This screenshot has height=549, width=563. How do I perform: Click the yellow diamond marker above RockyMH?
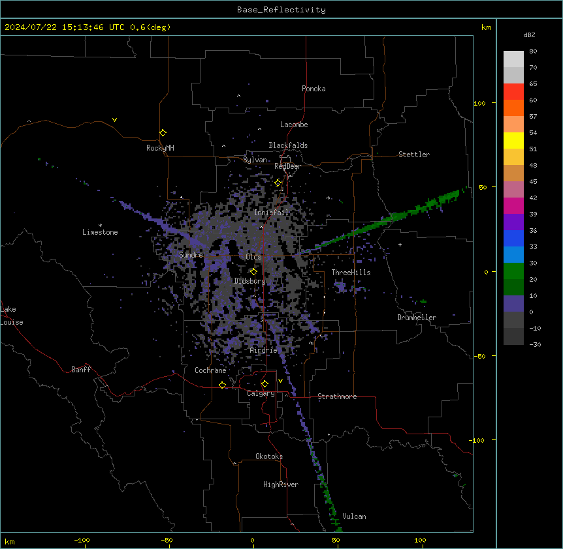point(163,133)
